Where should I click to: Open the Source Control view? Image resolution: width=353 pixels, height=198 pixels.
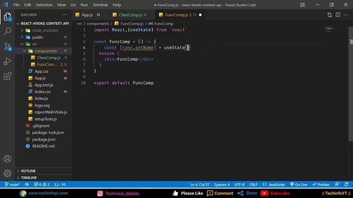point(7,46)
